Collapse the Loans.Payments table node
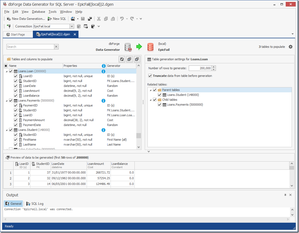The height and width of the screenshot is (233, 299). pyautogui.click(x=6, y=101)
